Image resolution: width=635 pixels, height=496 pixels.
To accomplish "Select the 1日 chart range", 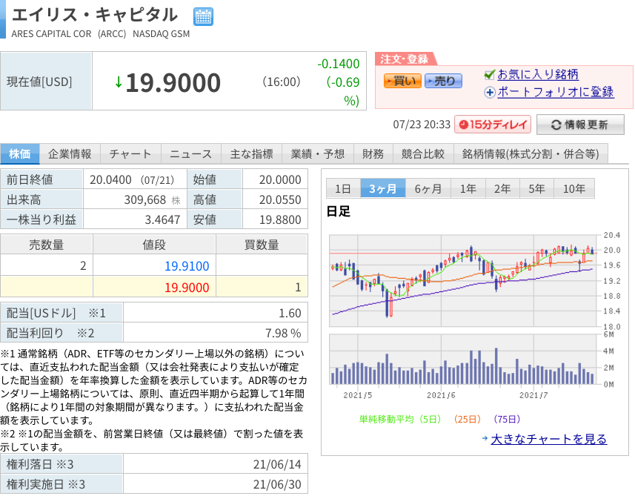I will coord(343,188).
